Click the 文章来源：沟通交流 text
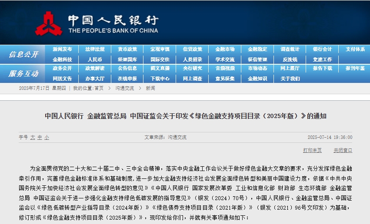Image resolution: width=370 pixels, height=224 pixels. pos(165,137)
